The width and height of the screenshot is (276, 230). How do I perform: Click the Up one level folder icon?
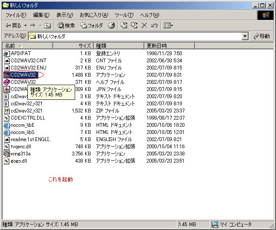coord(48,26)
